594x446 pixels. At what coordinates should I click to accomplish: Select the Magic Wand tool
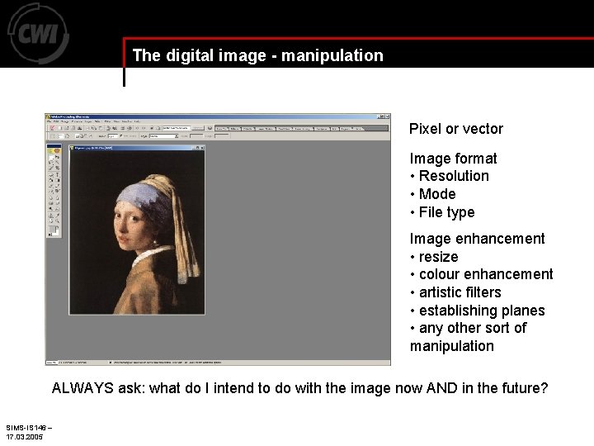pos(58,163)
